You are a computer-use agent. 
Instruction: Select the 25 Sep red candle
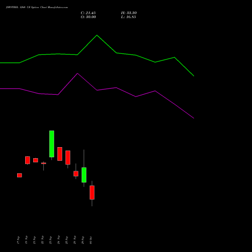pyautogui.click(x=68, y=157)
